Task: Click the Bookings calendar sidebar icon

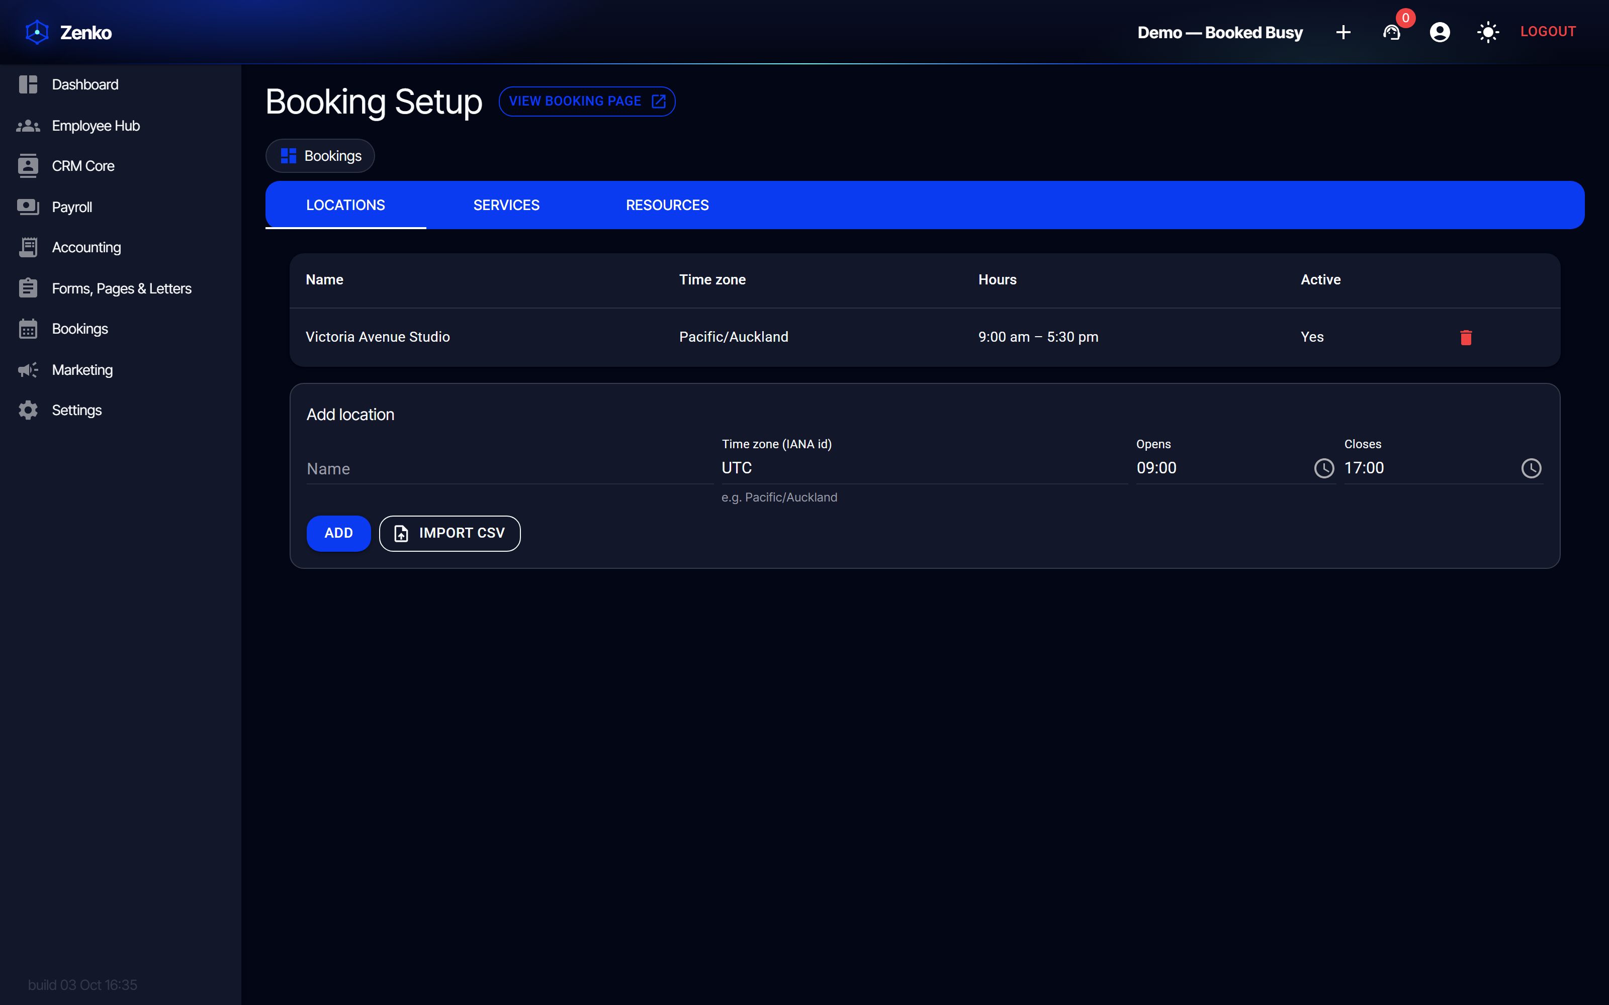Action: pos(28,328)
